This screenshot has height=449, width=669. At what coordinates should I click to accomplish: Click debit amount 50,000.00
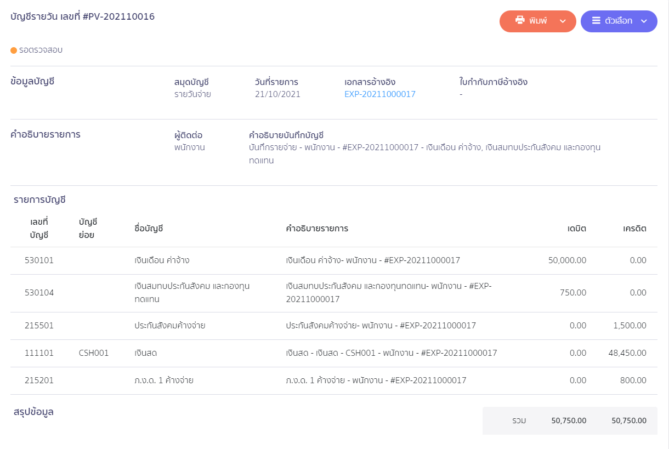pos(567,260)
